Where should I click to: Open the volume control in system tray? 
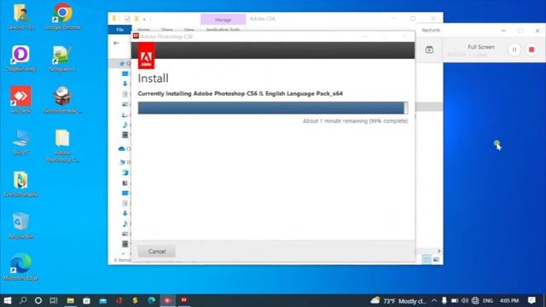coord(465,301)
